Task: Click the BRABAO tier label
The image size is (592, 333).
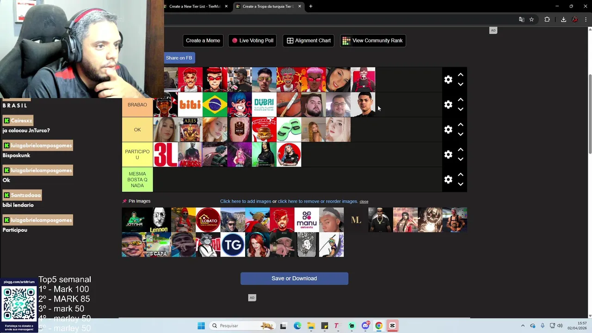Action: click(137, 105)
